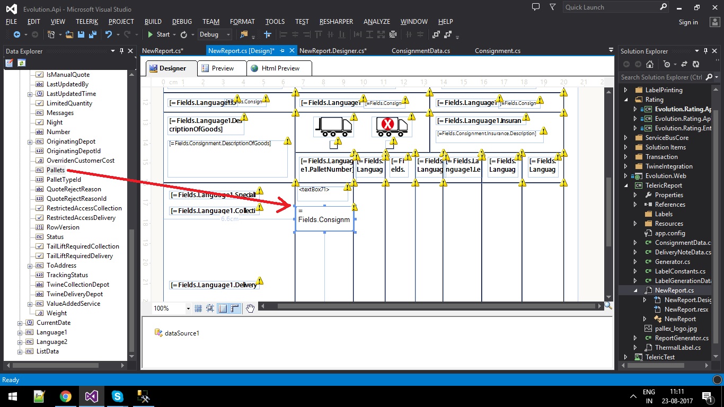Toggle rulers icon in designer footer
The image size is (724, 407).
pos(235,308)
